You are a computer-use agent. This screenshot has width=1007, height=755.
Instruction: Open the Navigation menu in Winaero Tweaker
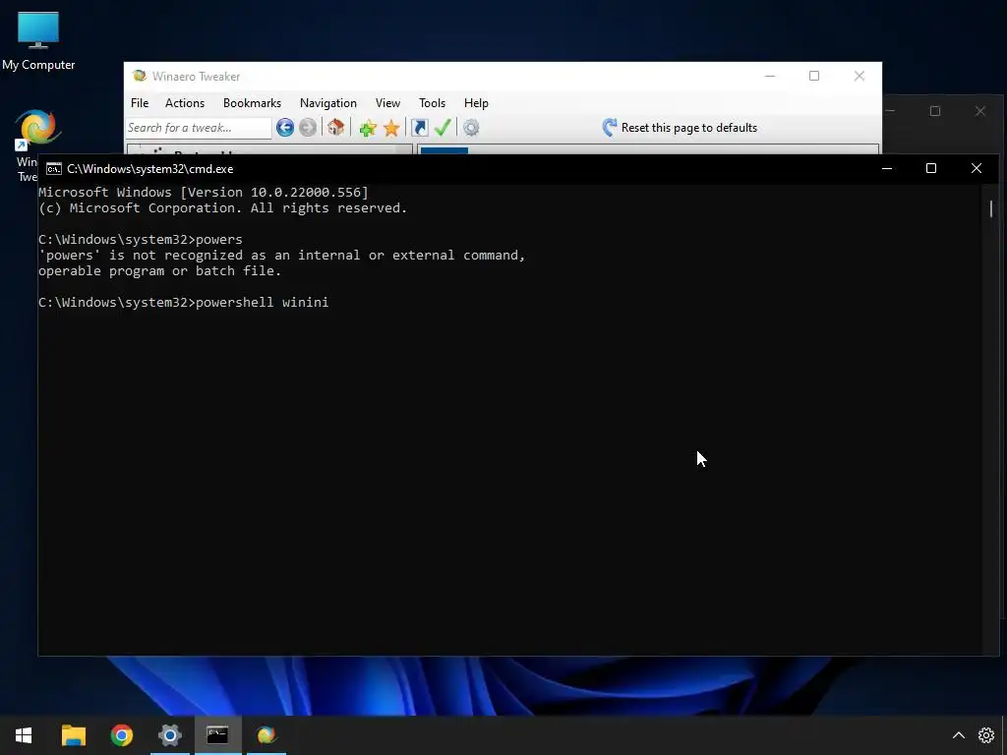(328, 102)
